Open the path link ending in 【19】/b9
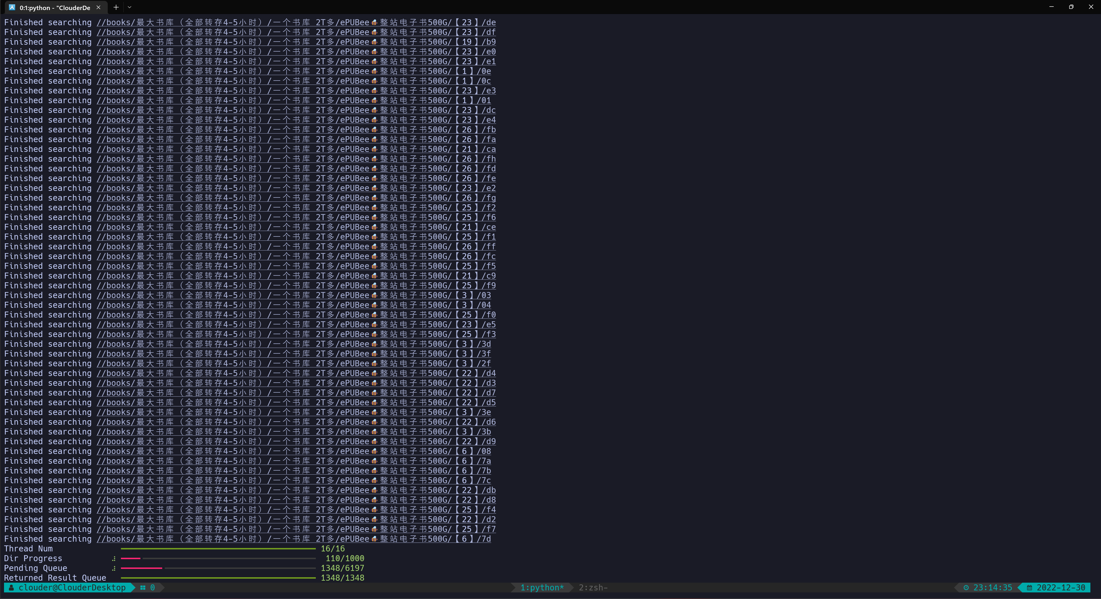 coord(296,42)
